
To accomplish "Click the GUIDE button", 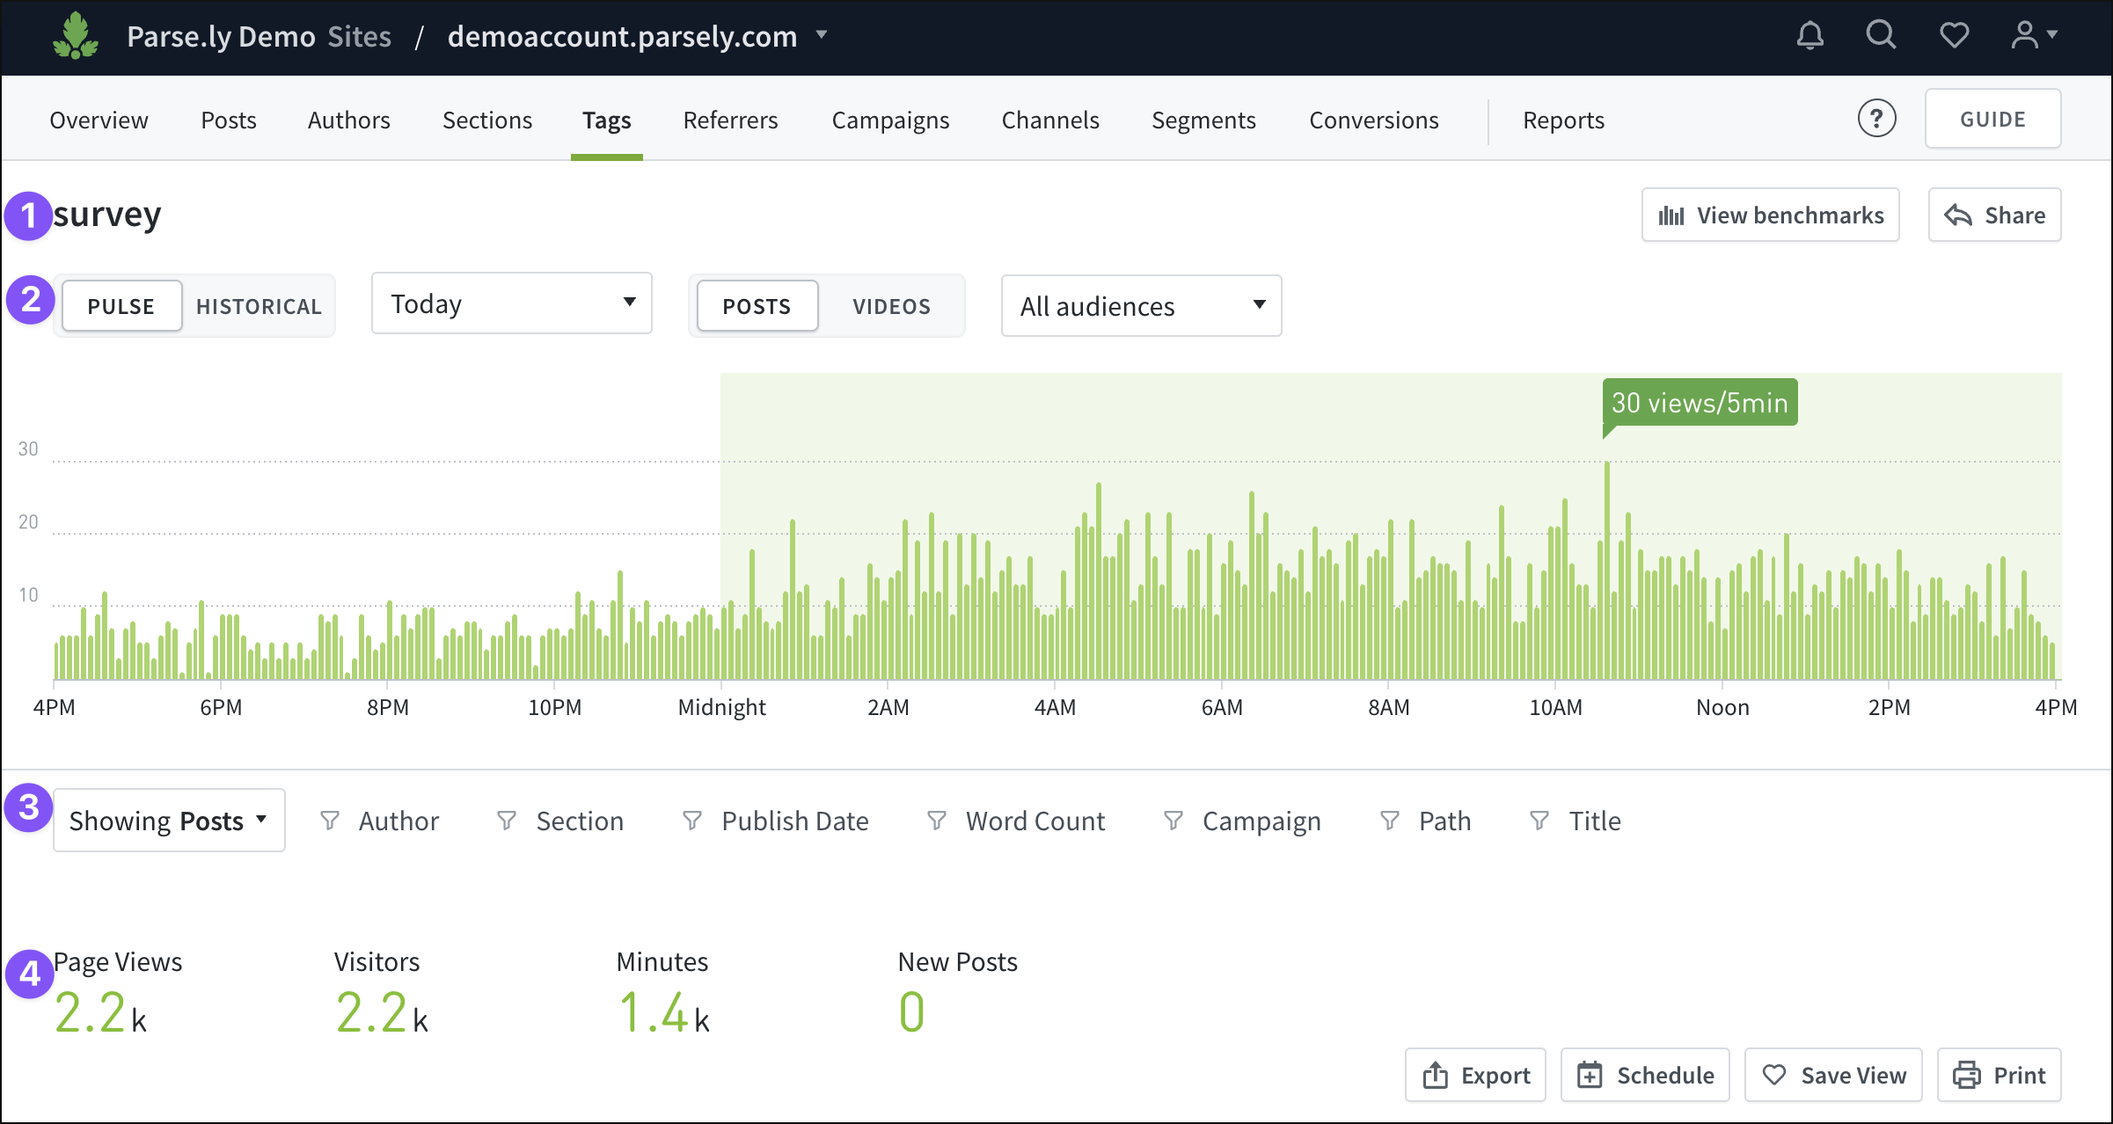I will [x=1992, y=119].
